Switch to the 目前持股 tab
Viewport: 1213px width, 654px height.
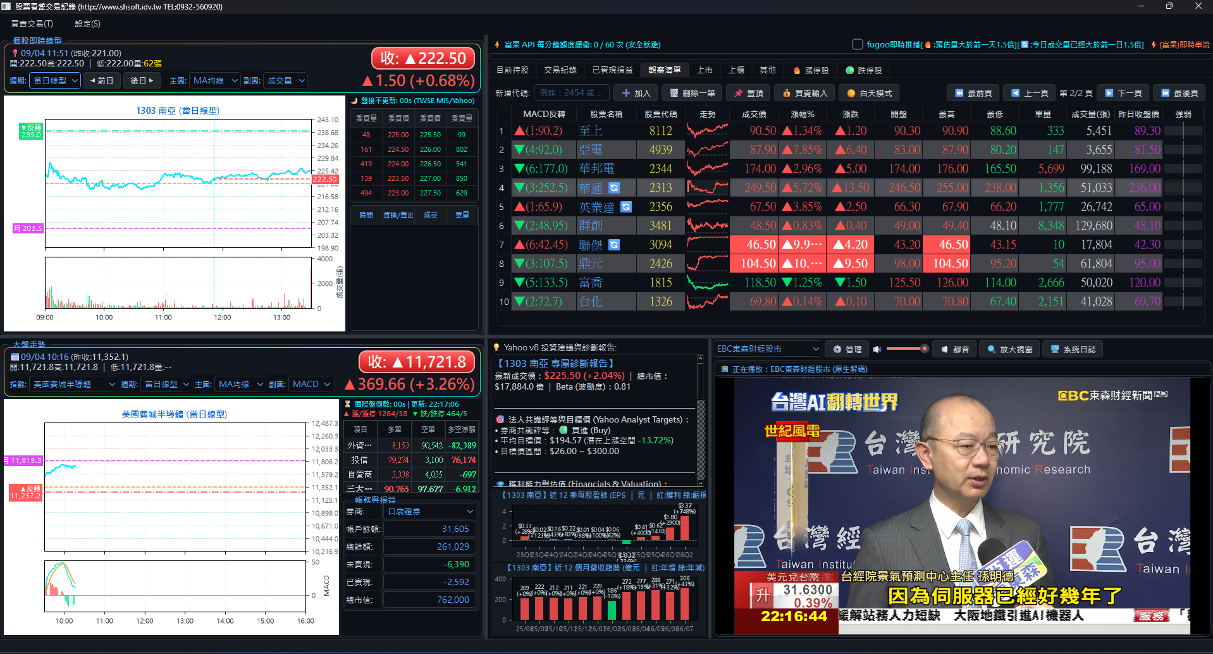[x=512, y=70]
